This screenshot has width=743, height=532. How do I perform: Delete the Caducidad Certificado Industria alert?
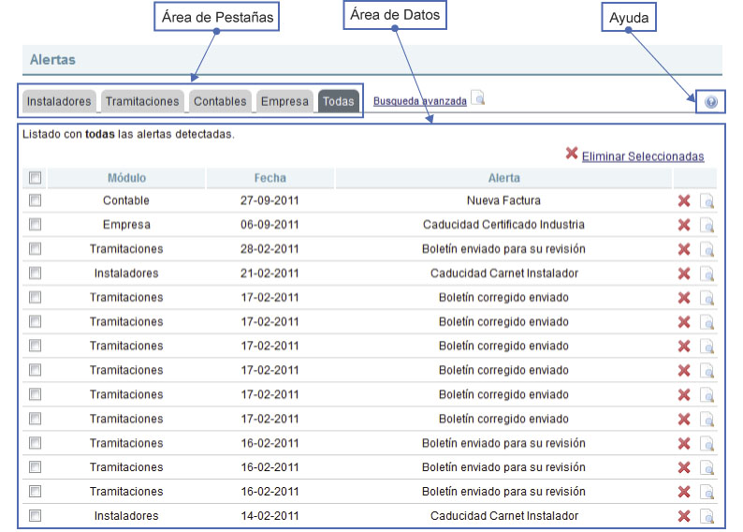pyautogui.click(x=684, y=225)
